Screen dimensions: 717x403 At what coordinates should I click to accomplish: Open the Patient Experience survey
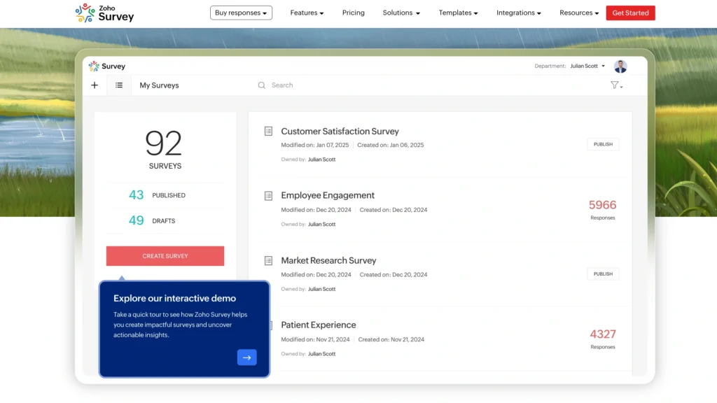click(319, 325)
